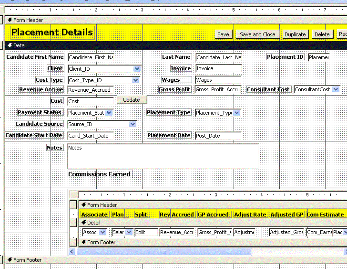Viewport: 347px width, 269px height.
Task: Click the subform left scroll arrow
Action: [73, 251]
